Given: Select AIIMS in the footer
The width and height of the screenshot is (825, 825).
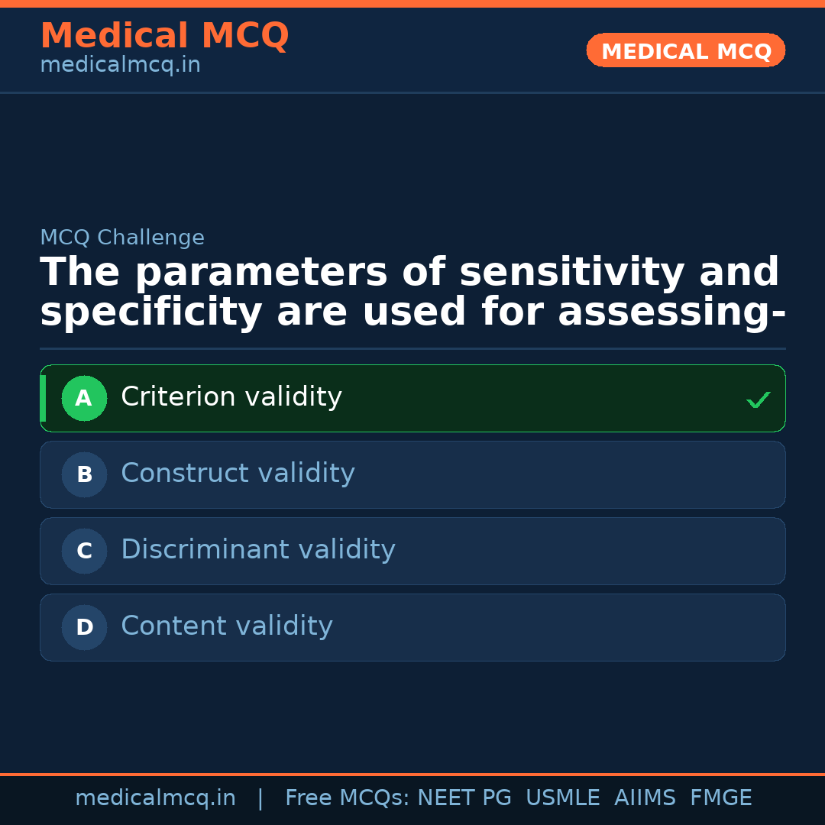Looking at the screenshot, I should (645, 798).
